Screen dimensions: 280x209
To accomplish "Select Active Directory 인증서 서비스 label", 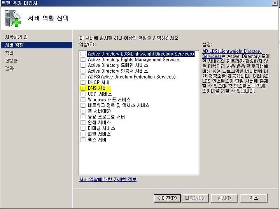I will [x=118, y=71].
